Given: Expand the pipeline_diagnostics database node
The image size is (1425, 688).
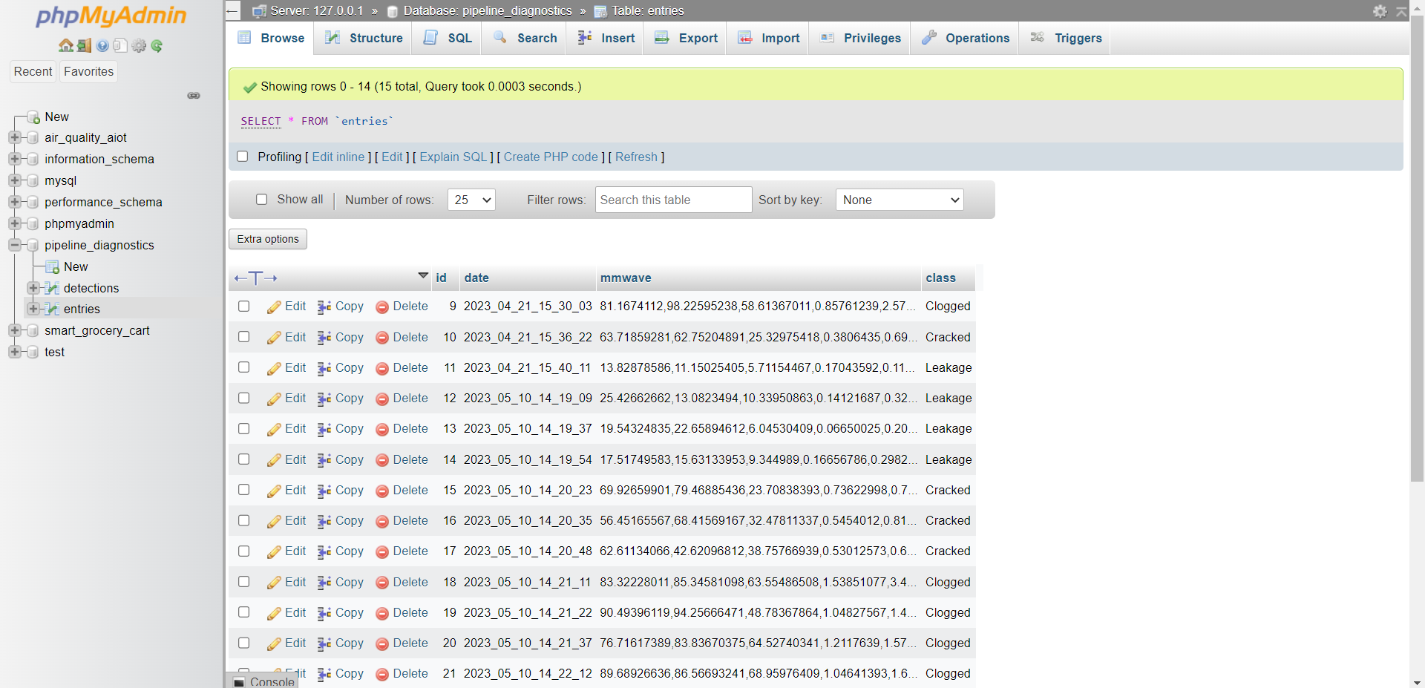Looking at the screenshot, I should point(15,245).
